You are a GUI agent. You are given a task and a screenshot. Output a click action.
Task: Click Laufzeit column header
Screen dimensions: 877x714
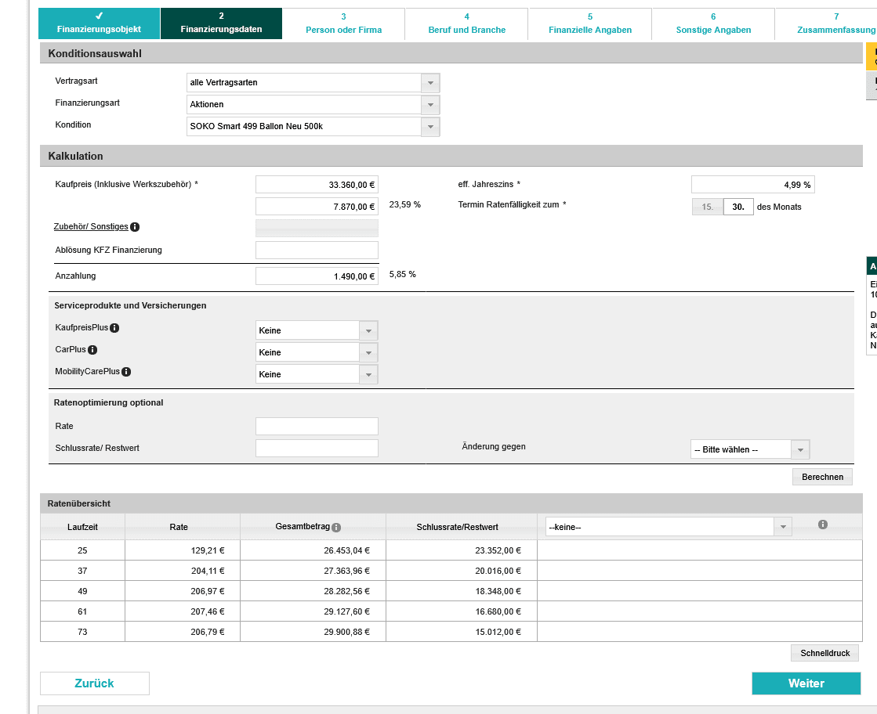tap(83, 527)
